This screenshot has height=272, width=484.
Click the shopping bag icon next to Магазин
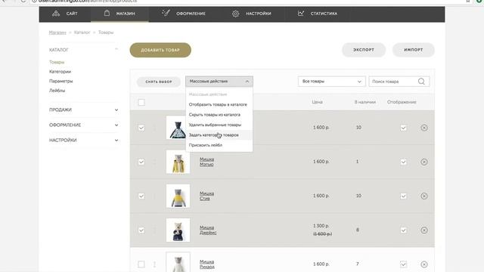(107, 13)
